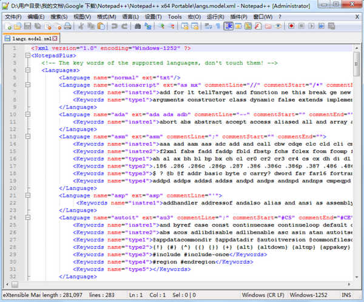Select the langs.model.xml tab
The width and height of the screenshot is (364, 302).
point(32,39)
